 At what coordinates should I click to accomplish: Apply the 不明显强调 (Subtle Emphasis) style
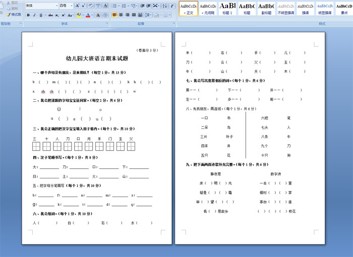click(286, 9)
